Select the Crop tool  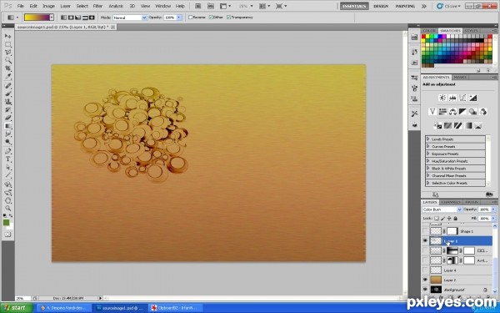pyautogui.click(x=8, y=68)
